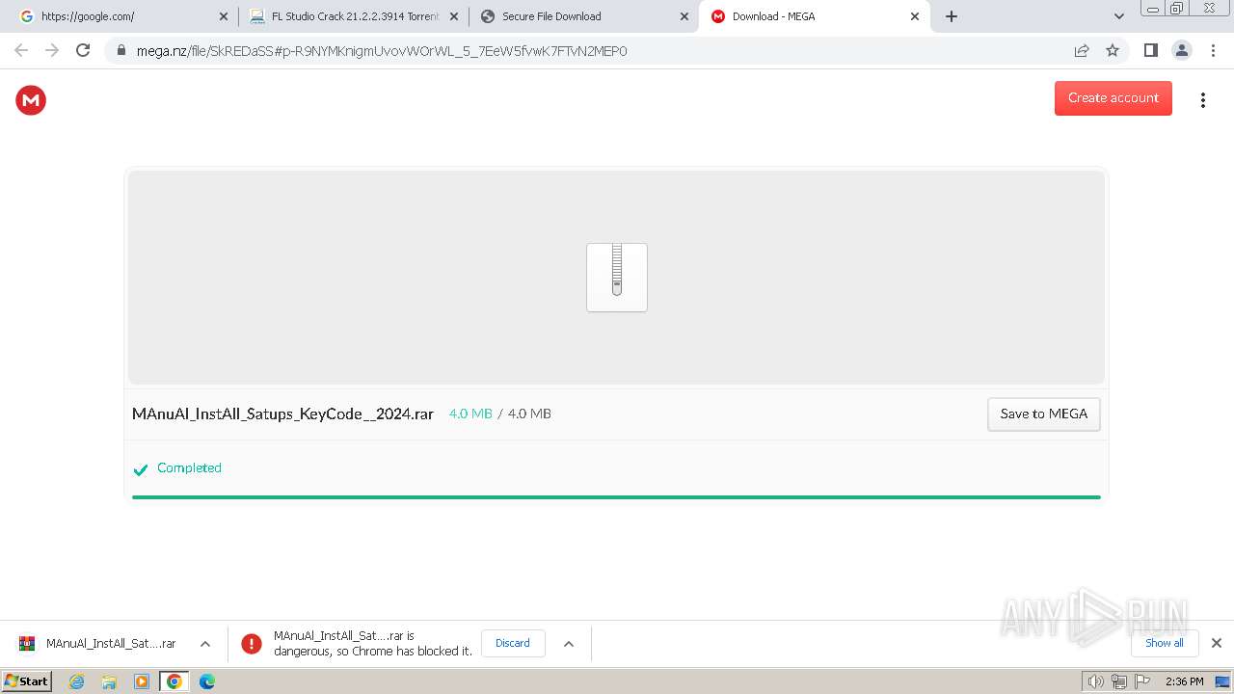Click the site padlock security icon
Image resolution: width=1234 pixels, height=694 pixels.
121,51
